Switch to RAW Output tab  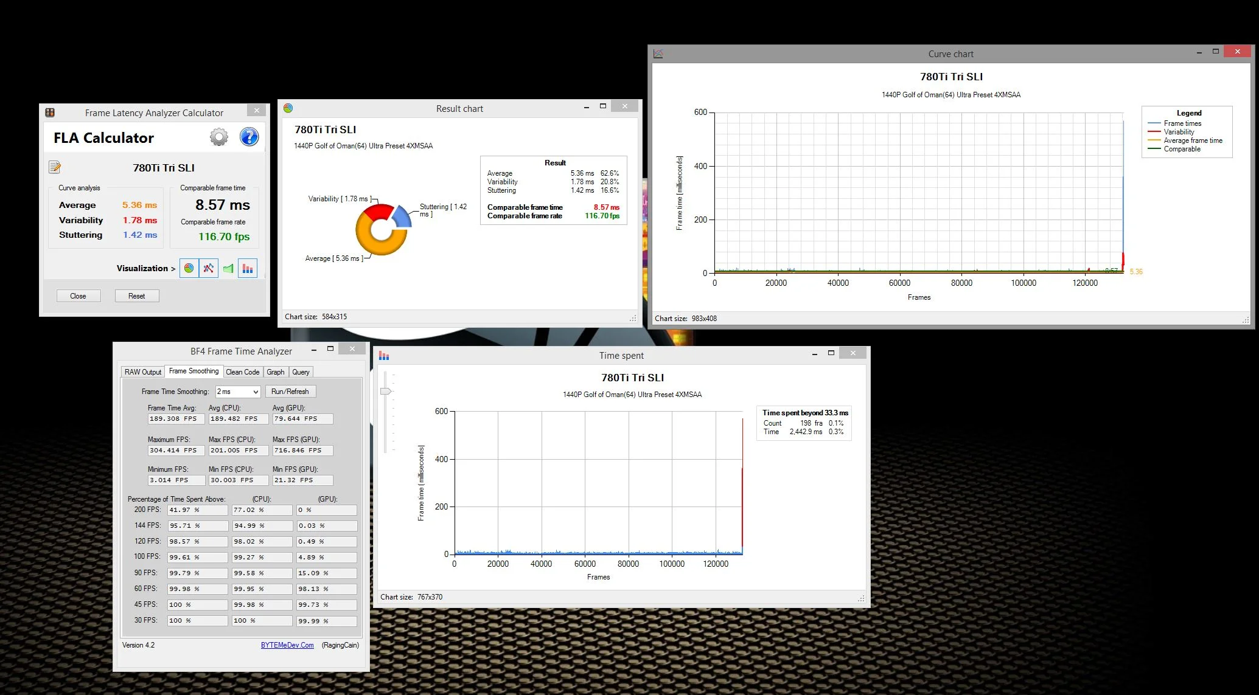[x=143, y=372]
